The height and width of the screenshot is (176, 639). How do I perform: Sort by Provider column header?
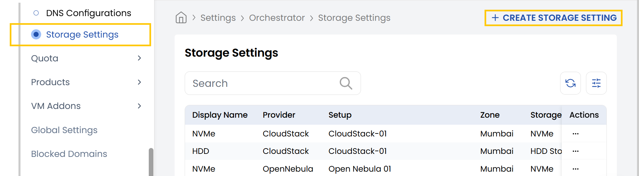point(279,115)
